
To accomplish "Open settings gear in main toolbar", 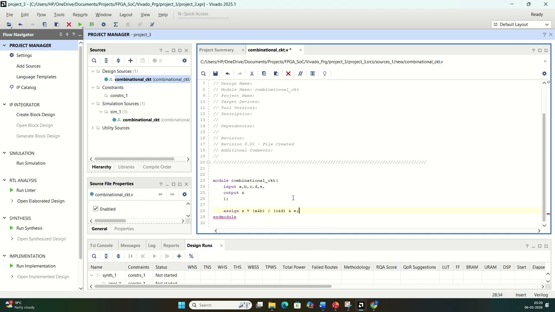I will pos(103,25).
